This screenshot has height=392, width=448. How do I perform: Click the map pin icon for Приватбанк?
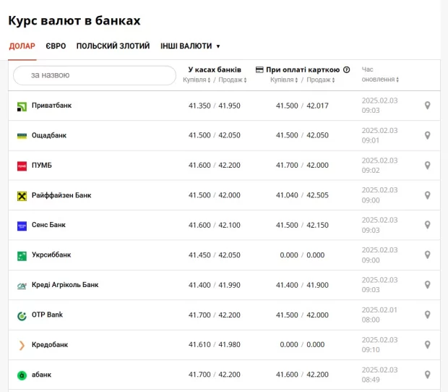(427, 106)
